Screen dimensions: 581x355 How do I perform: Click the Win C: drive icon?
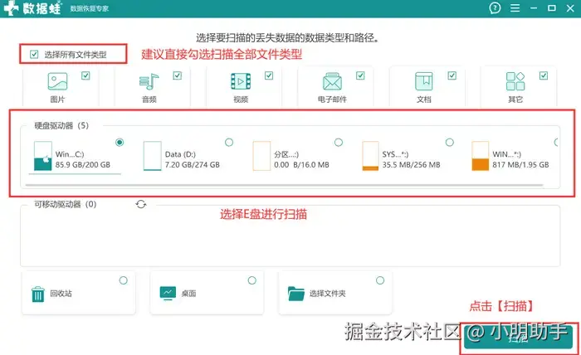(42, 156)
